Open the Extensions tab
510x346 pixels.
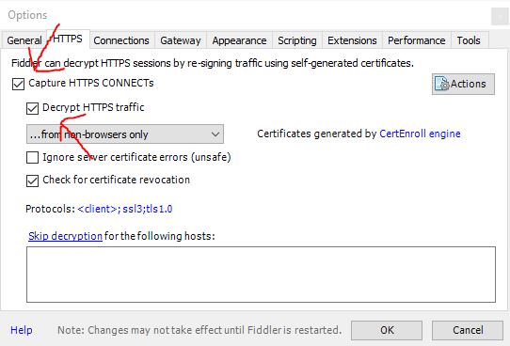[x=352, y=40]
